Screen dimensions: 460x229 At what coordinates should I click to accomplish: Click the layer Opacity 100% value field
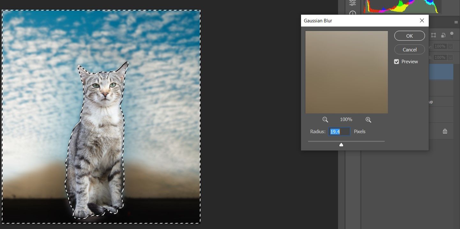pos(441,47)
